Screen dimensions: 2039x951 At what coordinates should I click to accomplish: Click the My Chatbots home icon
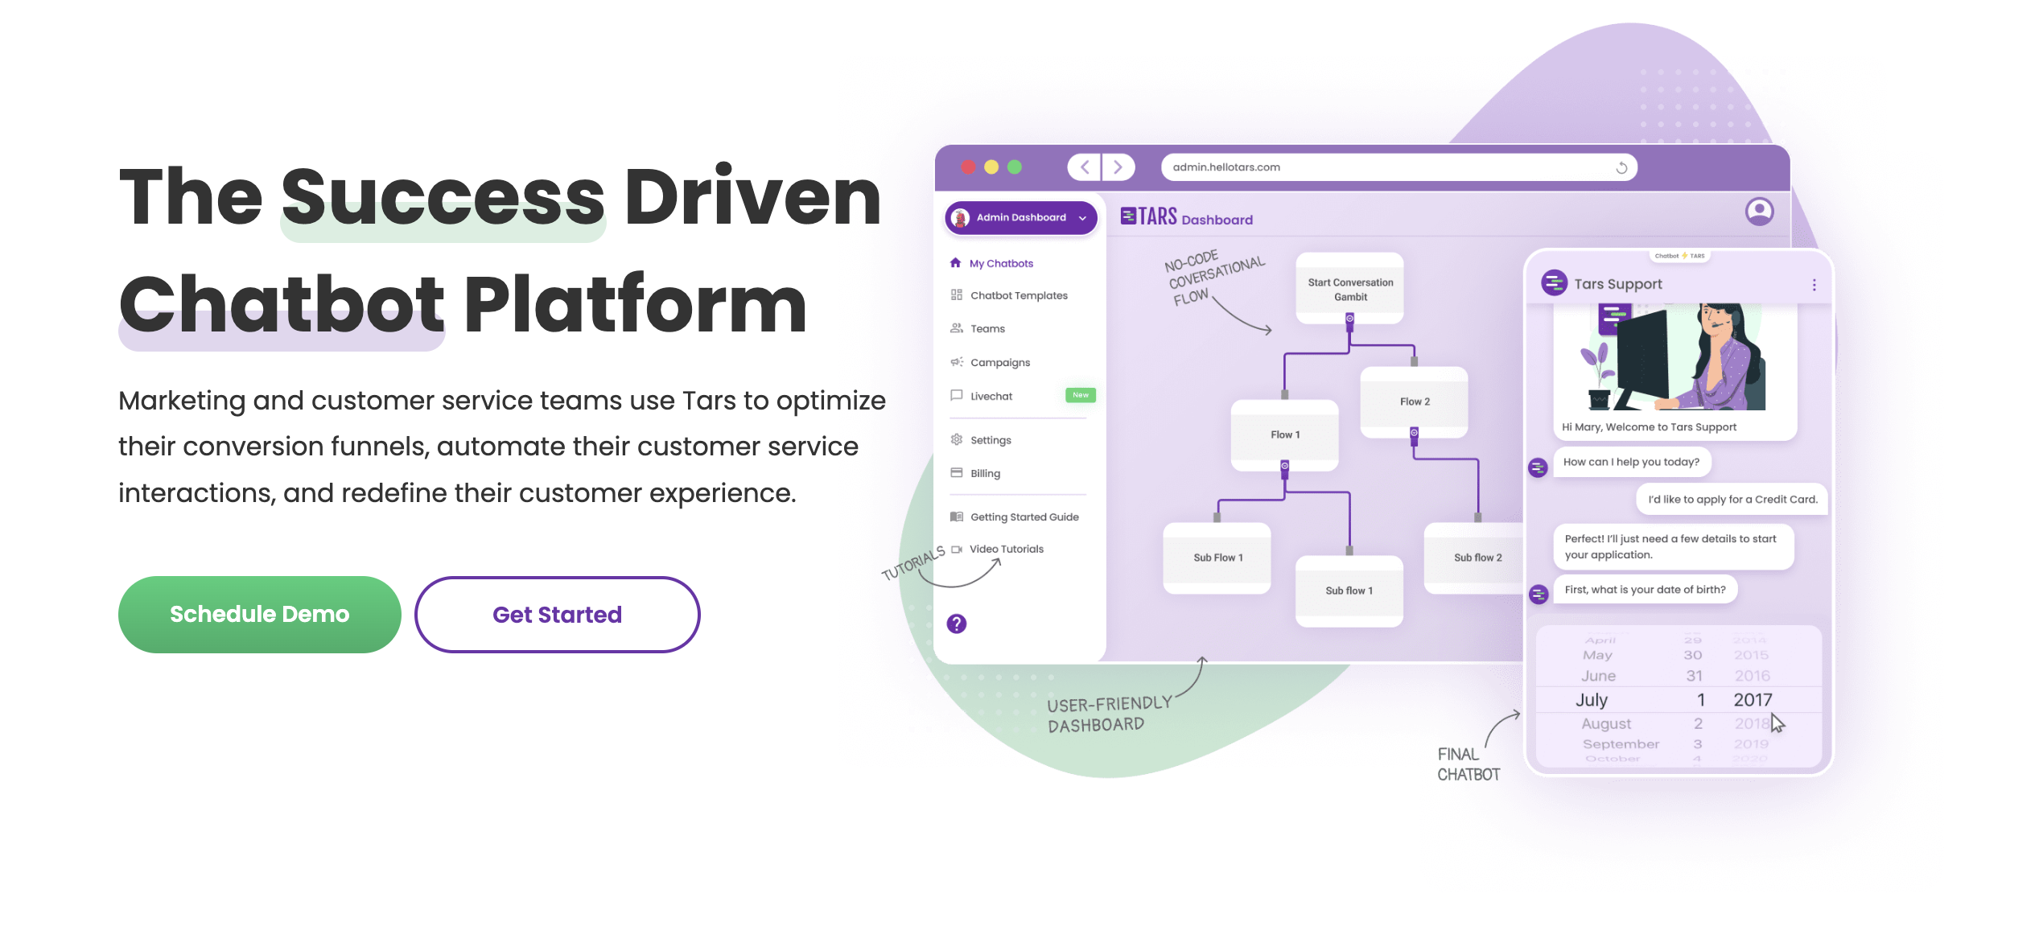[955, 262]
